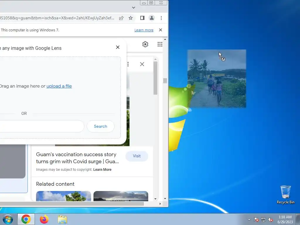This screenshot has width=300, height=225.
Task: Open the Recycle Bin
Action: [285, 195]
